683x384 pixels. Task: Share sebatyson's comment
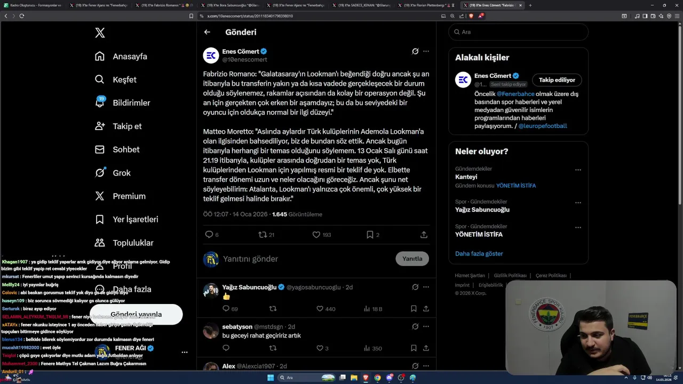tap(426, 348)
